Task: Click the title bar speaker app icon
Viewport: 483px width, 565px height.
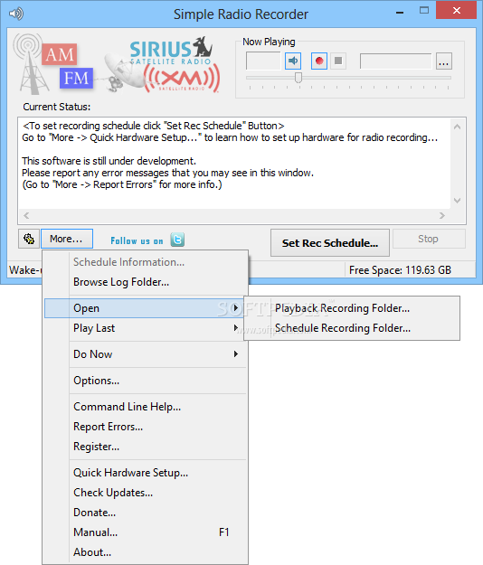Action: coord(16,14)
